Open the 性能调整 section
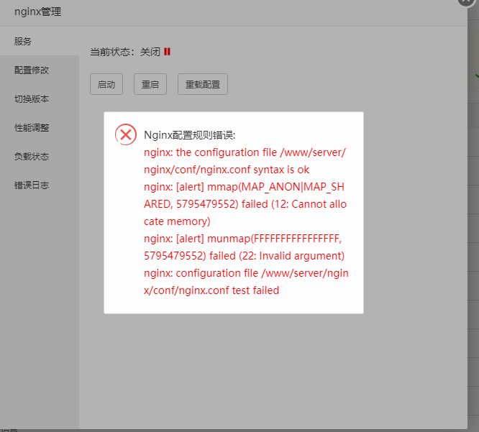The width and height of the screenshot is (479, 432). coord(40,128)
